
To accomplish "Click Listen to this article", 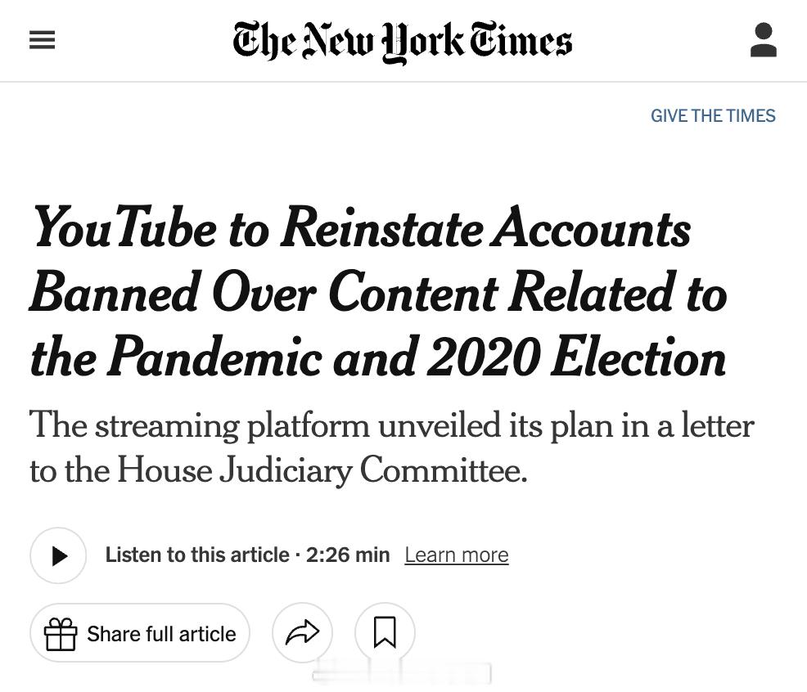I will click(196, 555).
